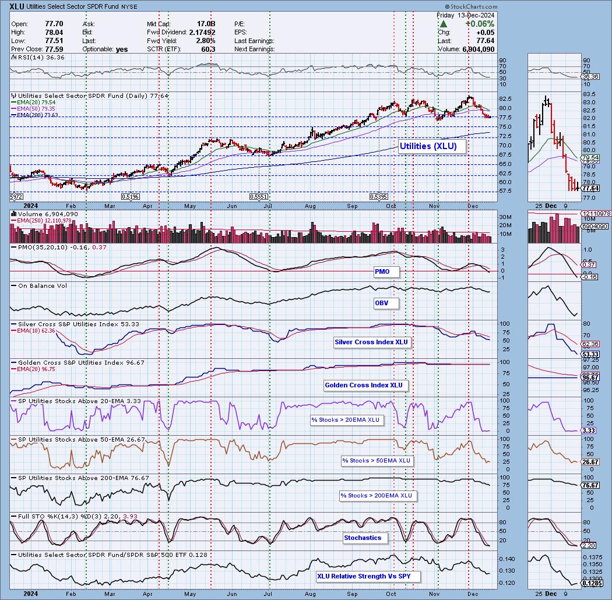Click the '% Stocks > 20EMA XLU' annotation box
The image size is (612, 600).
click(x=347, y=420)
